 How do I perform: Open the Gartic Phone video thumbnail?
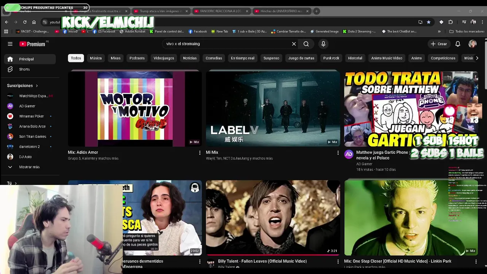pos(411,108)
